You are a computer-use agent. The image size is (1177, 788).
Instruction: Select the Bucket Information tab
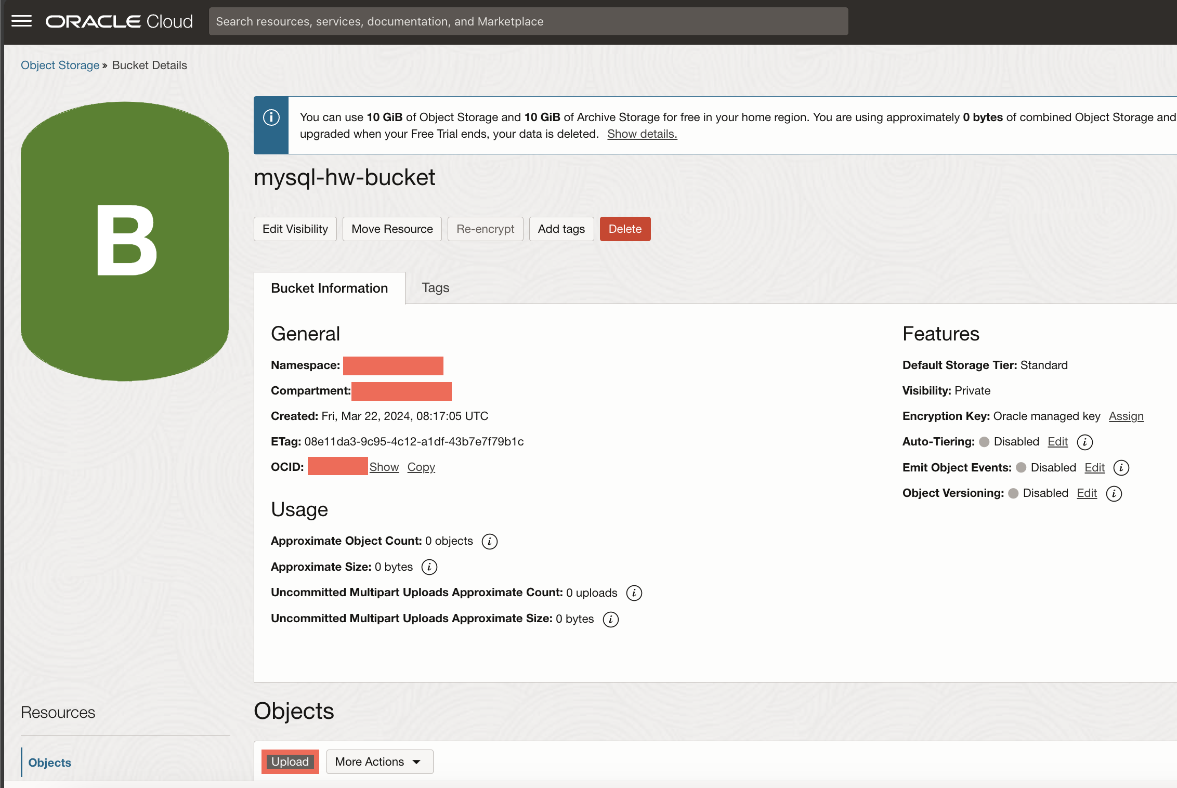(x=329, y=287)
